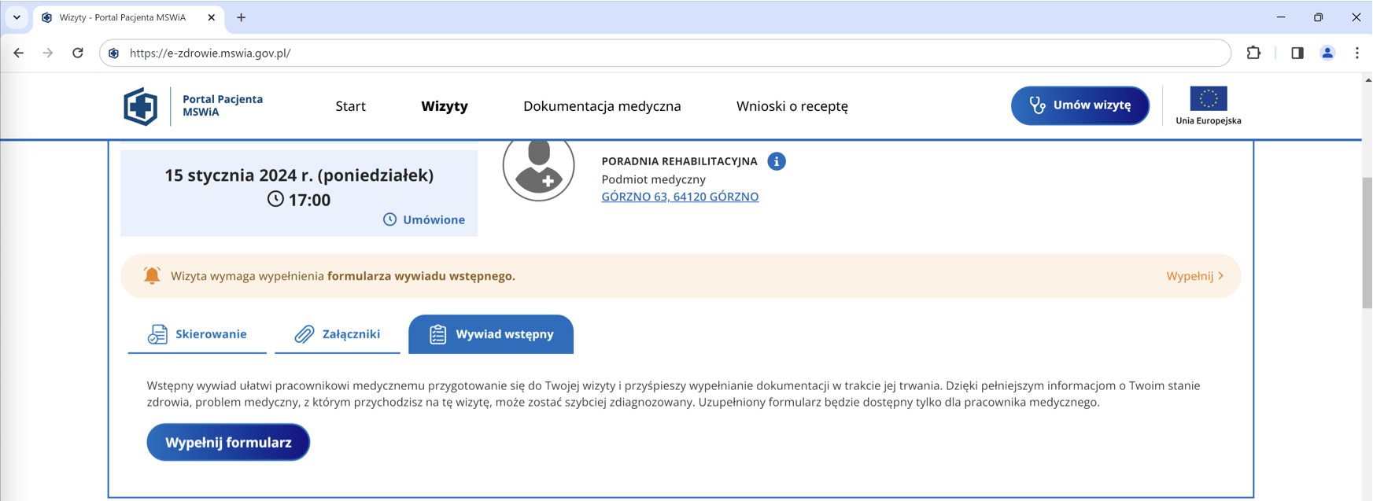Toggle the browser side panel icon

point(1297,53)
